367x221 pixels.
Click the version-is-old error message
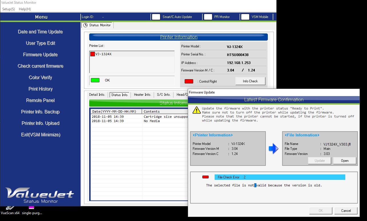[x=264, y=185]
